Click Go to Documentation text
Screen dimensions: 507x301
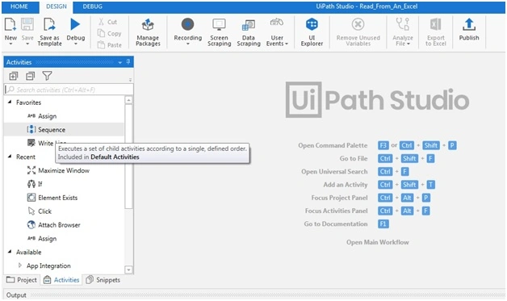(x=336, y=224)
